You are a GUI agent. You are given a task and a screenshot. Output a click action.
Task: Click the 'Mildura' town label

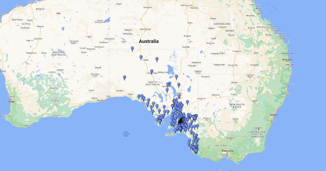point(207,118)
